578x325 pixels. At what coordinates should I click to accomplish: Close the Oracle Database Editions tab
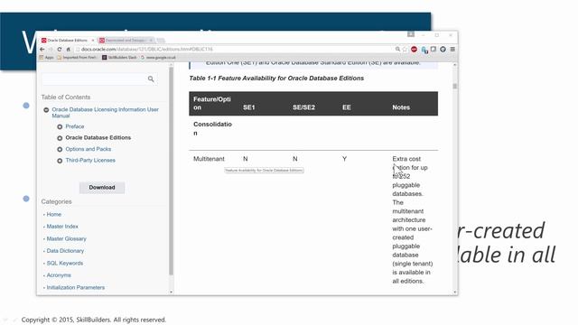[93, 40]
